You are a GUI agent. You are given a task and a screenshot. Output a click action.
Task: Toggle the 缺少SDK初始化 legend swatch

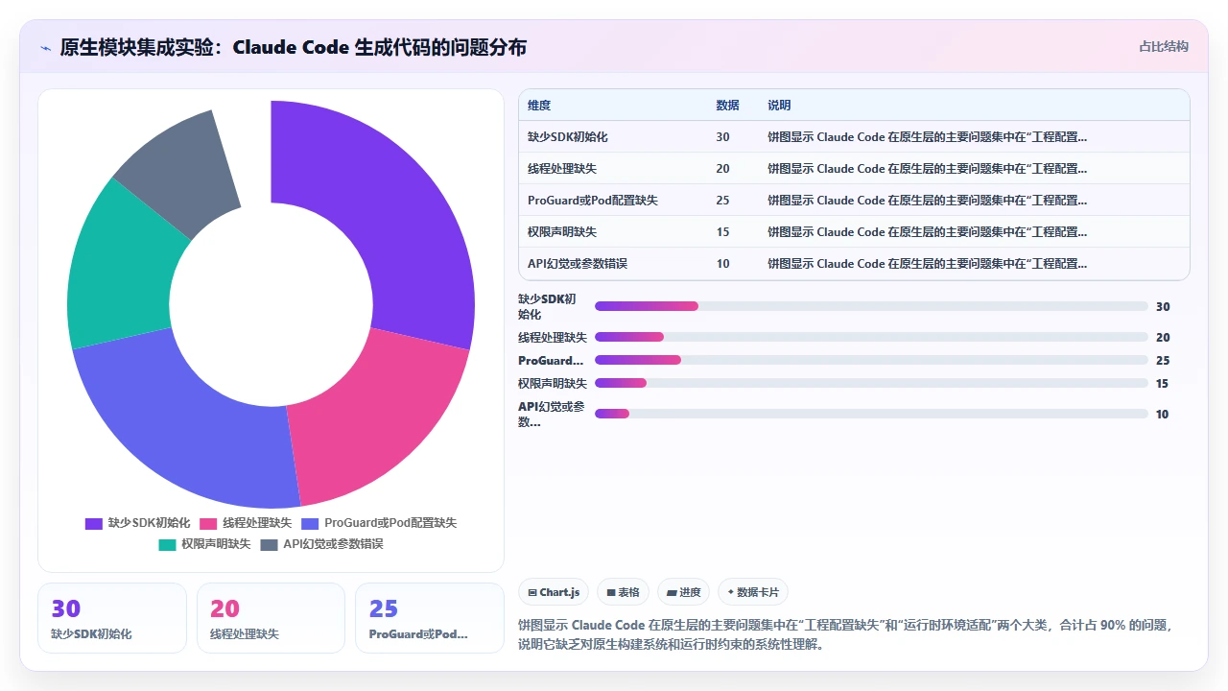click(94, 523)
